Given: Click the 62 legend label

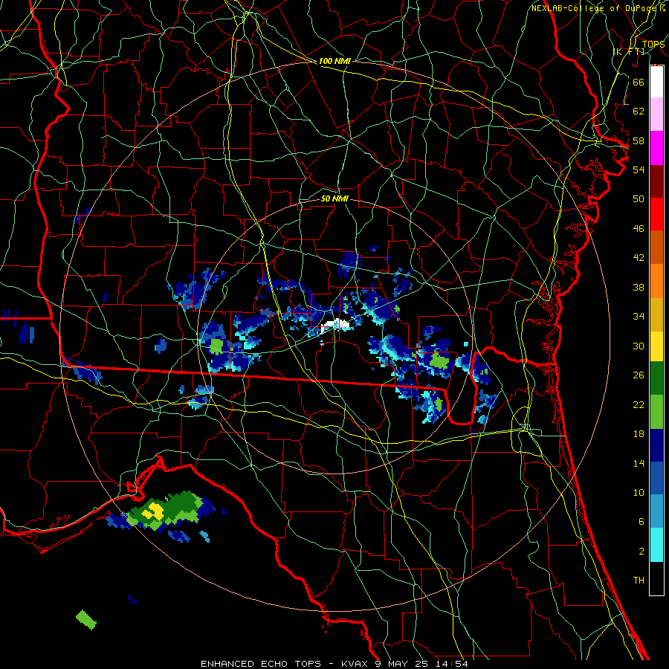Looking at the screenshot, I should pyautogui.click(x=639, y=111).
